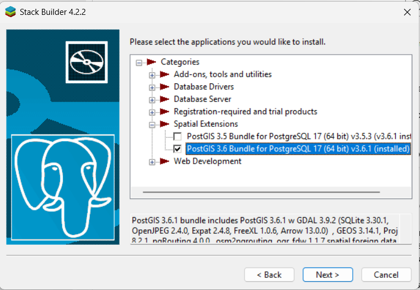Screen dimensions: 420x290
Task: Collapse the root Categories tree node
Action: coord(139,62)
